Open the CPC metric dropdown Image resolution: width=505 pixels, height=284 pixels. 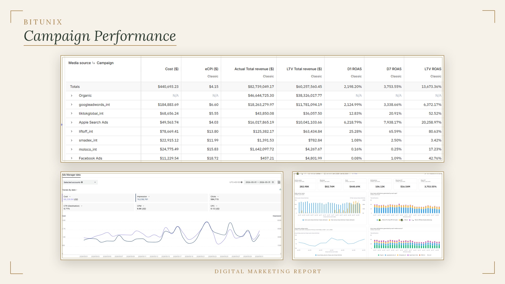217,206
